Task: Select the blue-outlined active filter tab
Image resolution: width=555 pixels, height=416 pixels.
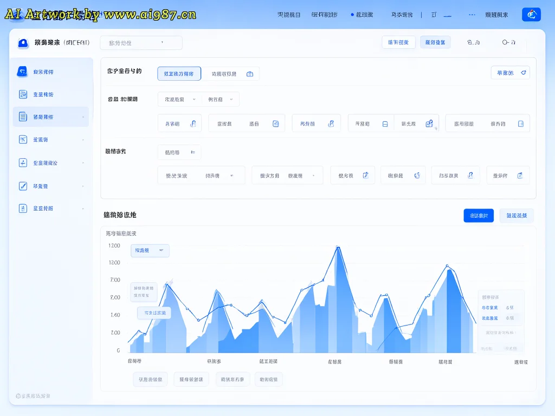Action: pos(179,74)
